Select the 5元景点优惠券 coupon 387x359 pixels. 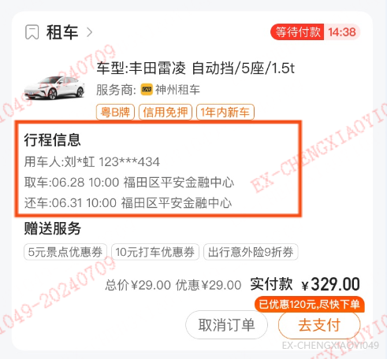[x=65, y=252]
